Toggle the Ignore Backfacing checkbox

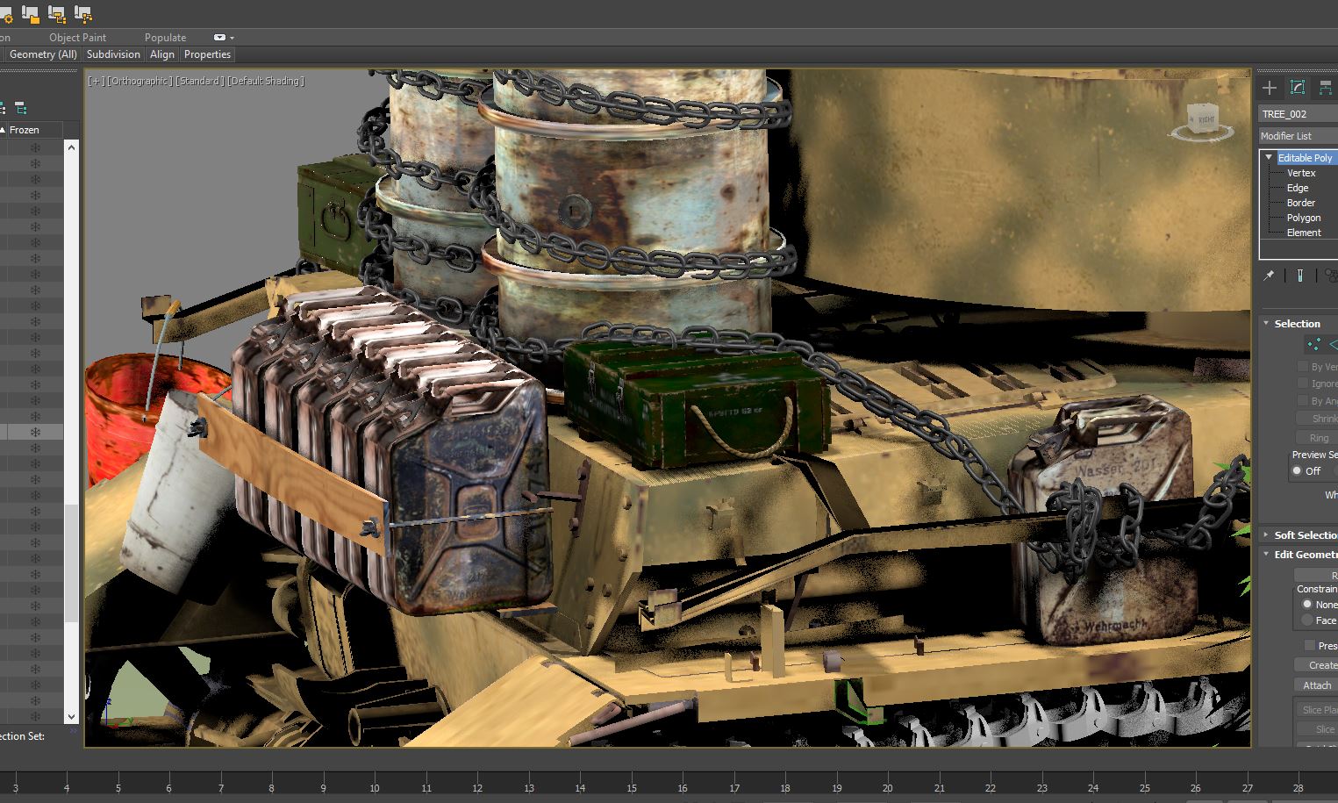[1303, 384]
